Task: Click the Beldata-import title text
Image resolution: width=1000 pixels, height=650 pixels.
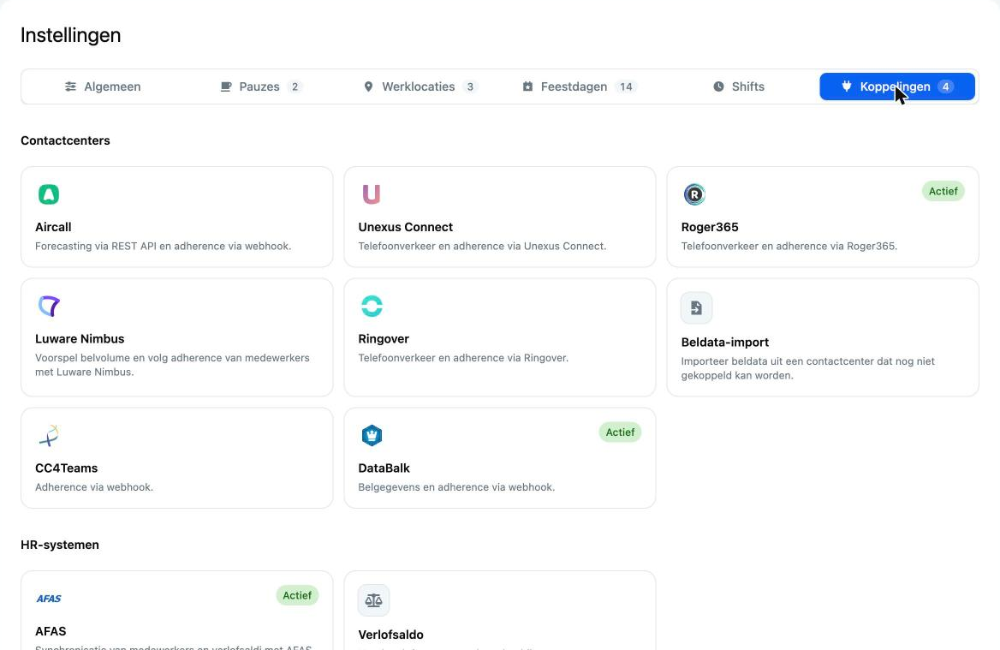Action: coord(725,343)
